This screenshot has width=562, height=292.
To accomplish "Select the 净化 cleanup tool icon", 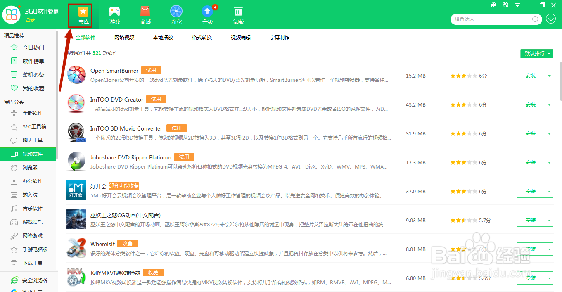I will [176, 14].
